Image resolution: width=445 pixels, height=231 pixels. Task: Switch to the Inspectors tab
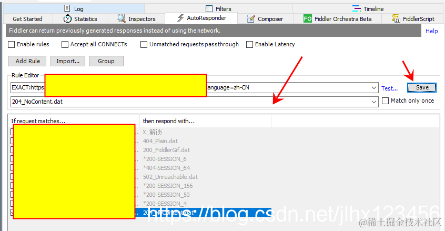pyautogui.click(x=136, y=19)
